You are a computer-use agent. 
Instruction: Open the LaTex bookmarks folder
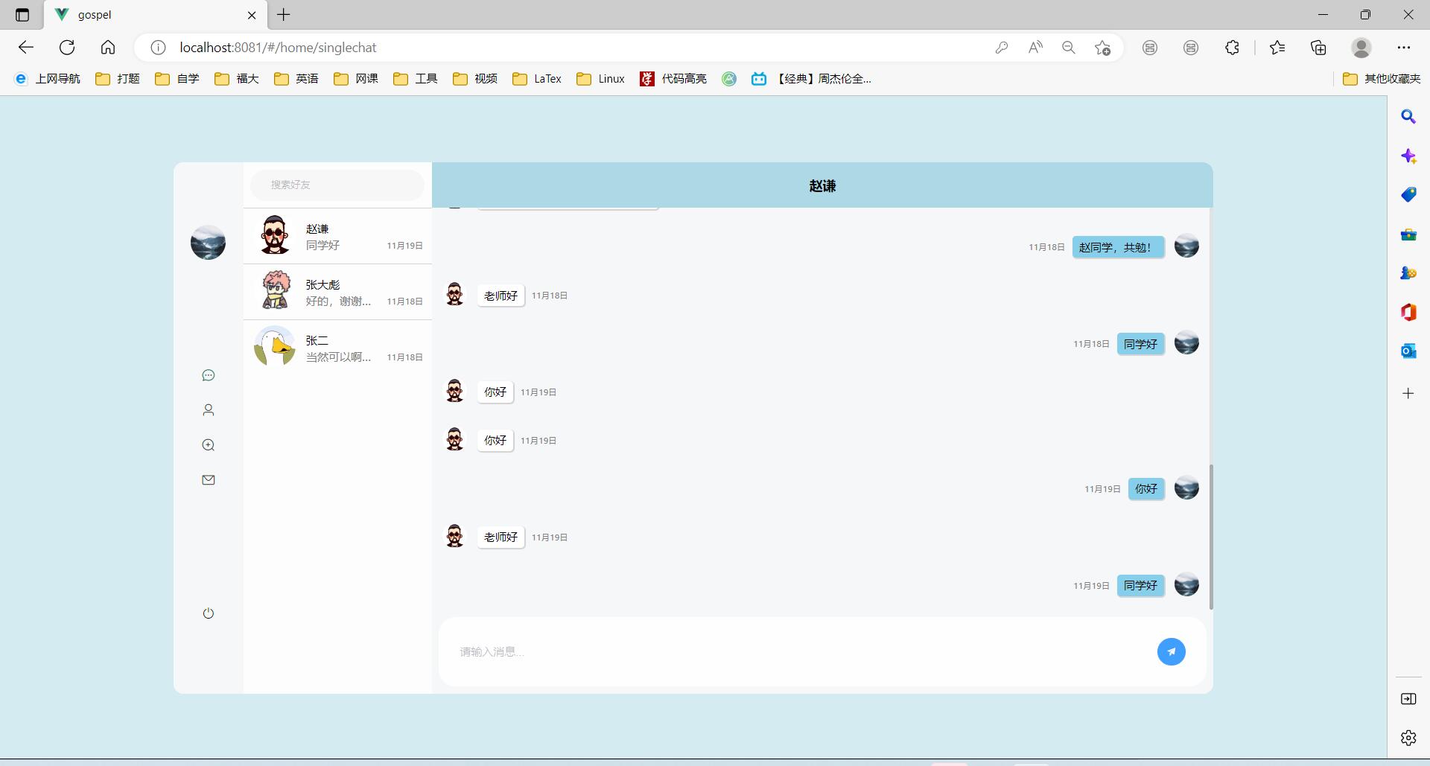coord(537,79)
